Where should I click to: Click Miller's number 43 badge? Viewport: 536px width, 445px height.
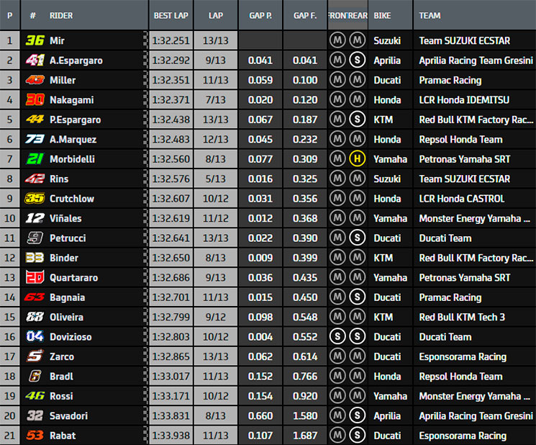tap(35, 80)
